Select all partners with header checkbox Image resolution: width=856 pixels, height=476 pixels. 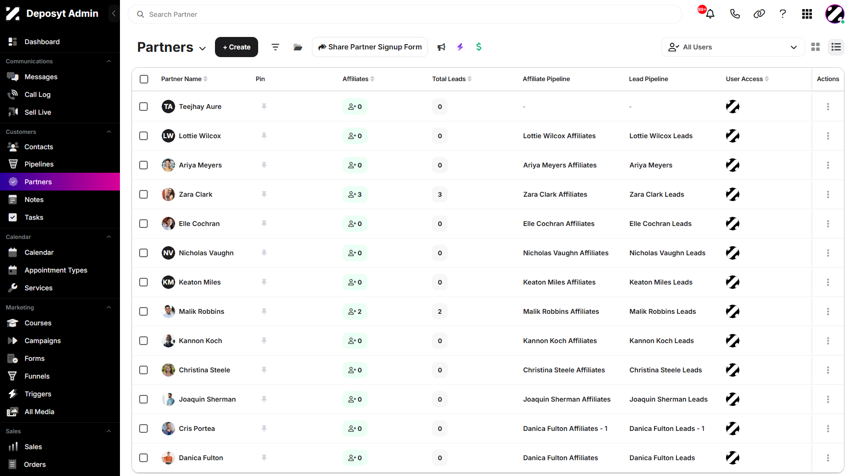[144, 79]
